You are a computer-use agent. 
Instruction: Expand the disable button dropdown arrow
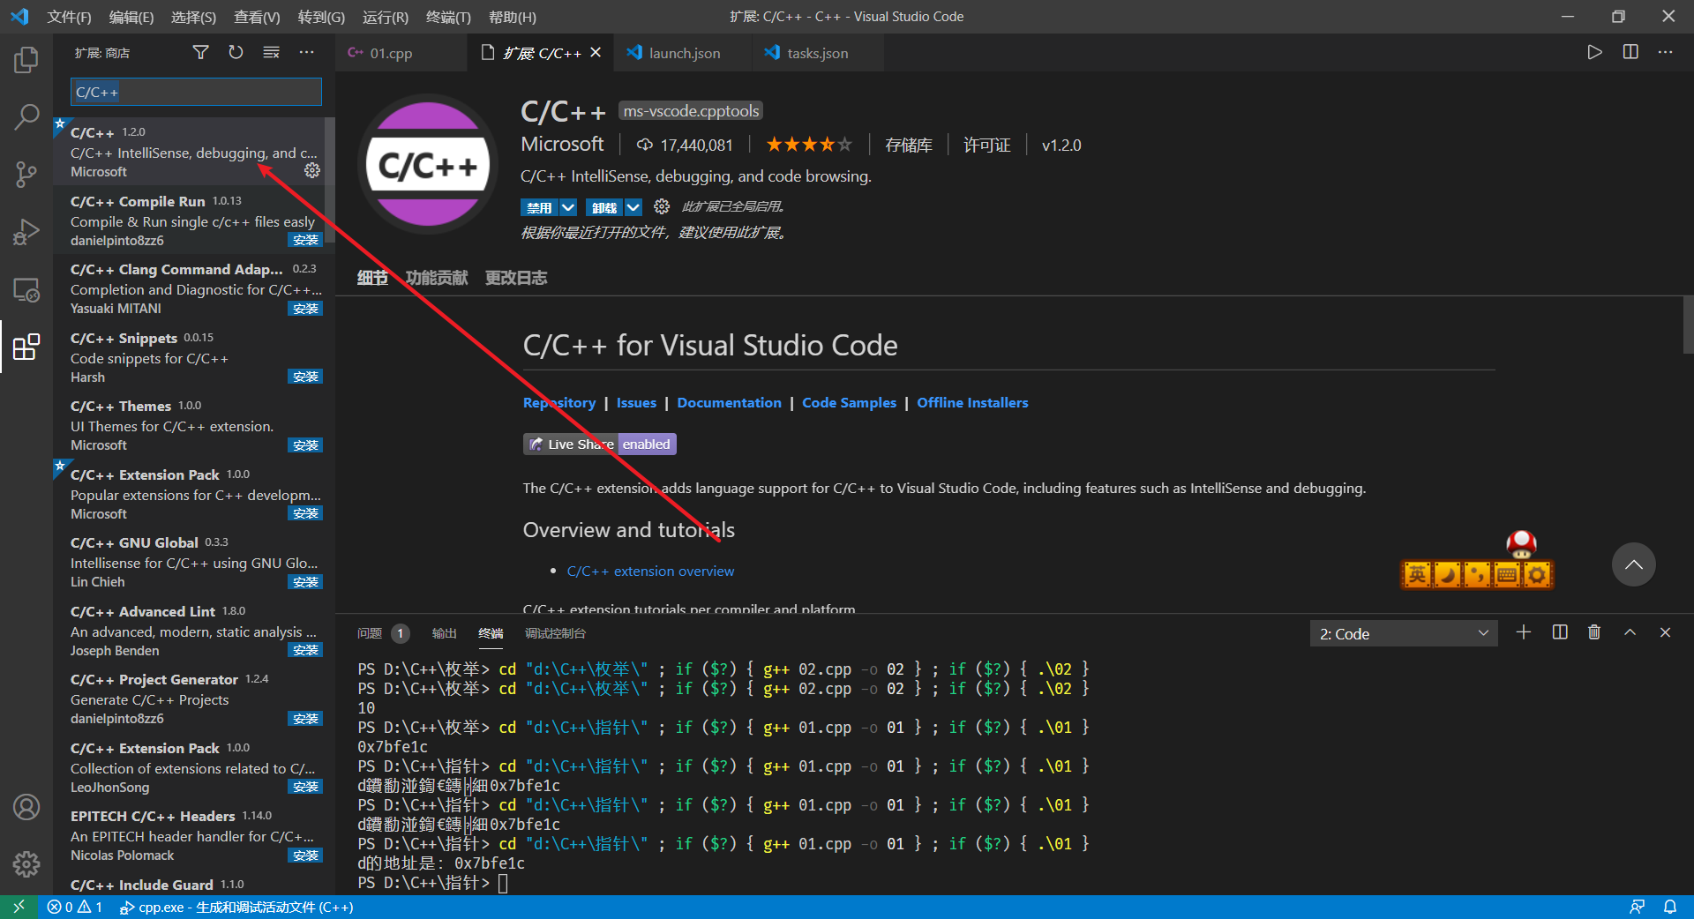click(568, 207)
